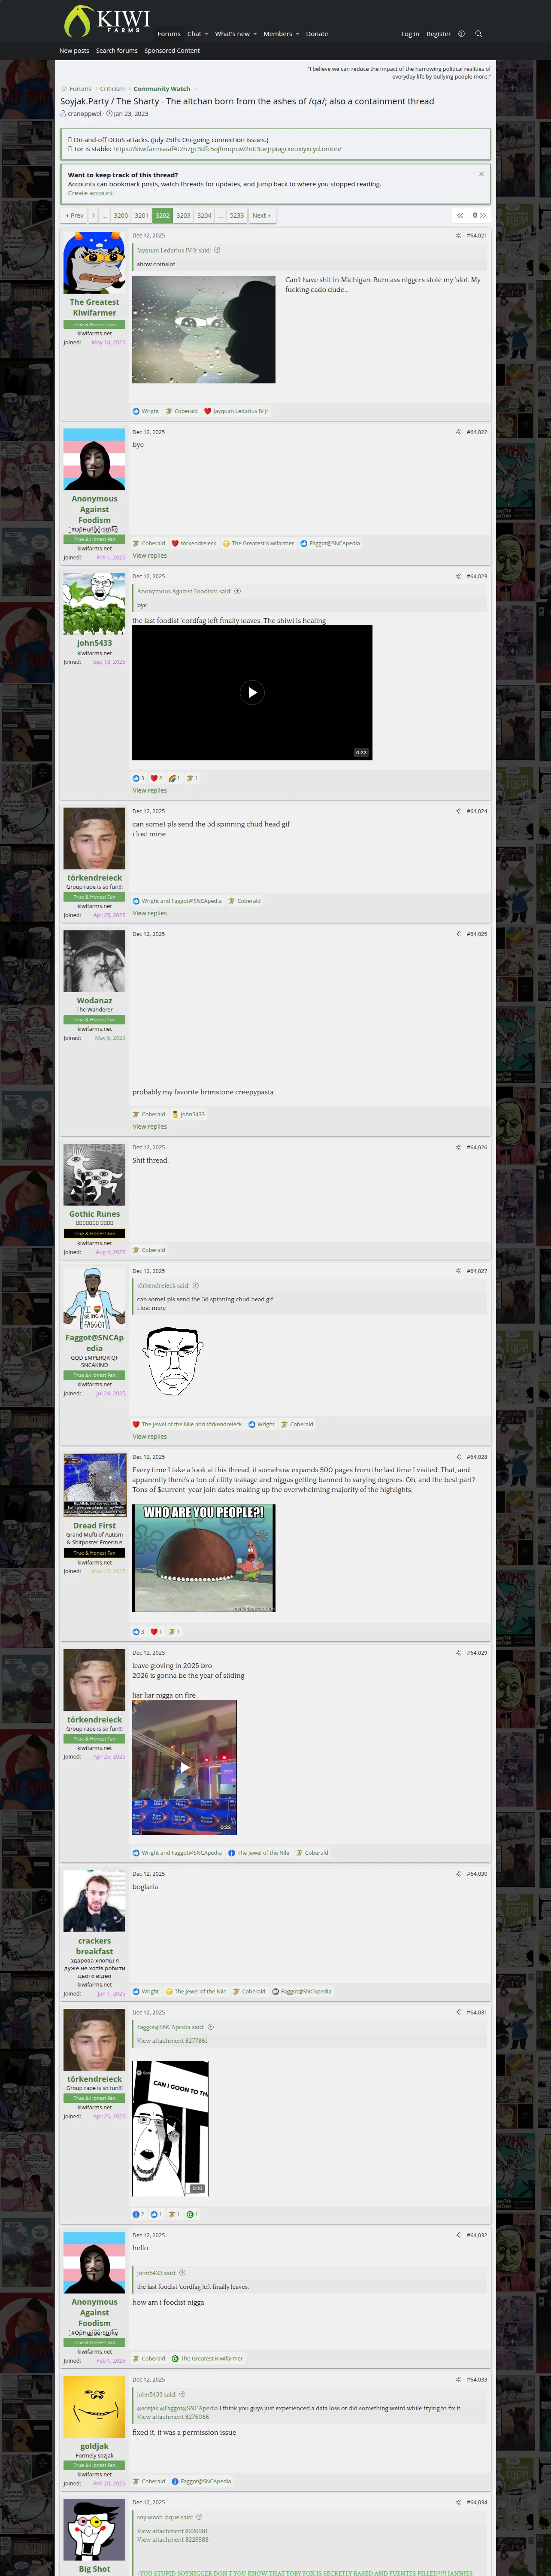Open the Donate nav item
This screenshot has height=2576, width=551.
[x=317, y=34]
